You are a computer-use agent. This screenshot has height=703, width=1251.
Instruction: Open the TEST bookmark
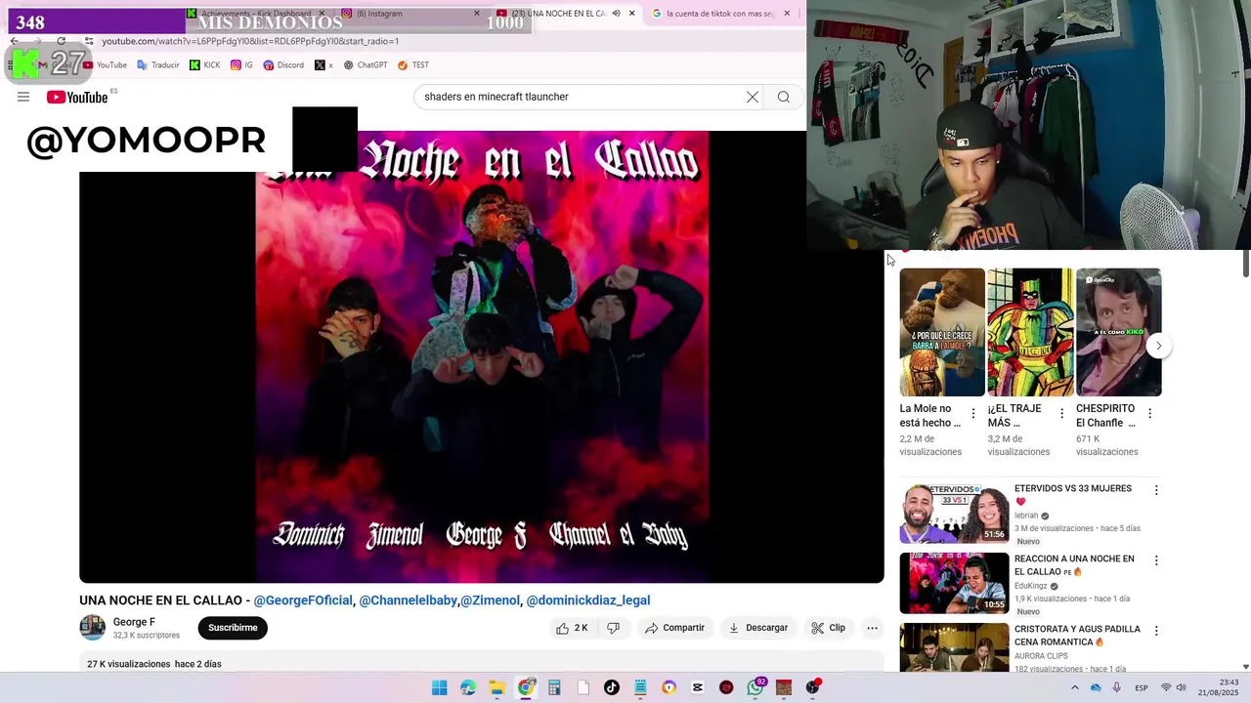pos(413,65)
